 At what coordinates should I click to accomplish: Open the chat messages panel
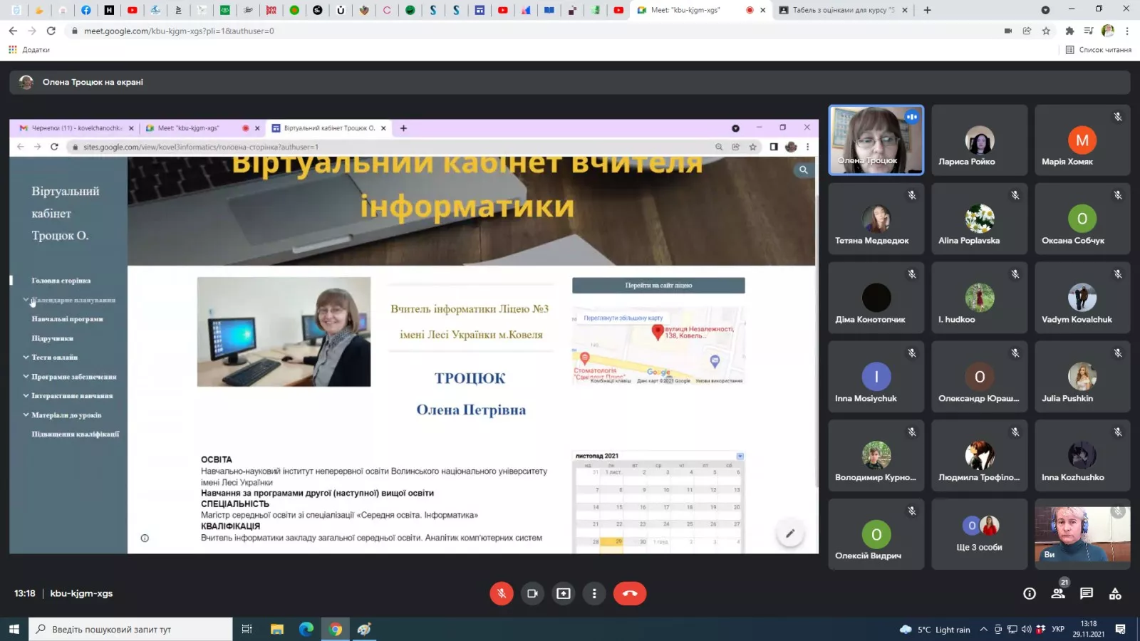(1087, 593)
